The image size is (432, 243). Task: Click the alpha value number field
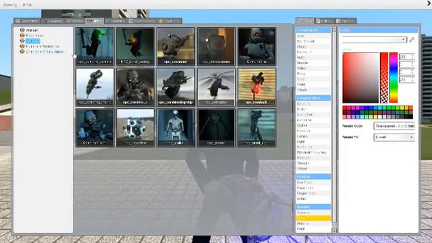click(x=406, y=80)
